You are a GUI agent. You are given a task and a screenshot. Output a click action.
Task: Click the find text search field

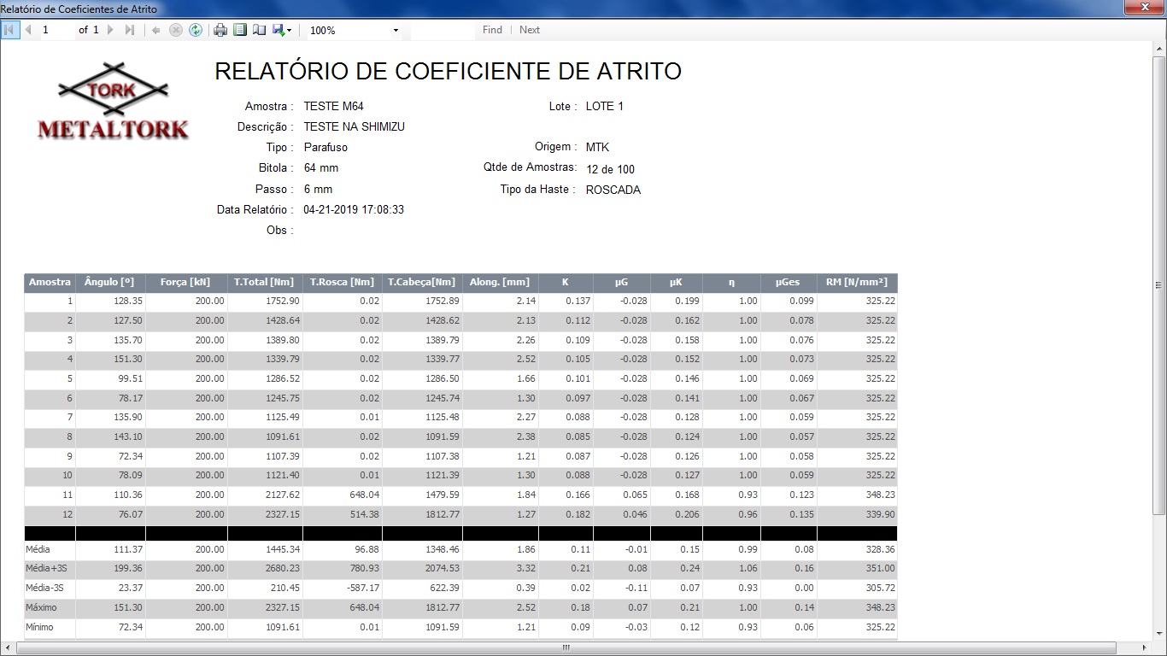pos(442,30)
